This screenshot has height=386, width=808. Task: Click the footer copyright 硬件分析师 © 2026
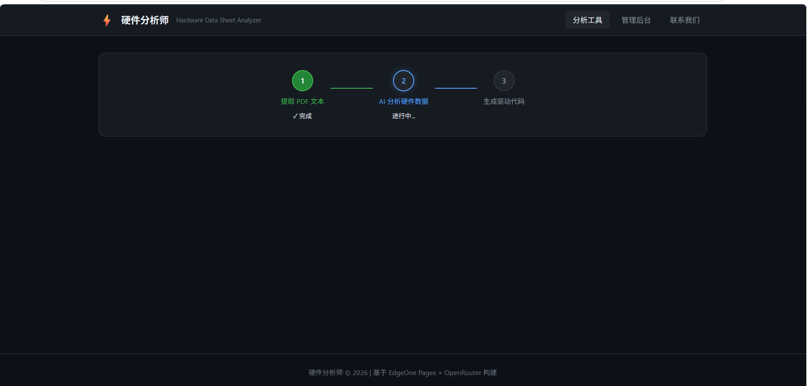tap(338, 372)
